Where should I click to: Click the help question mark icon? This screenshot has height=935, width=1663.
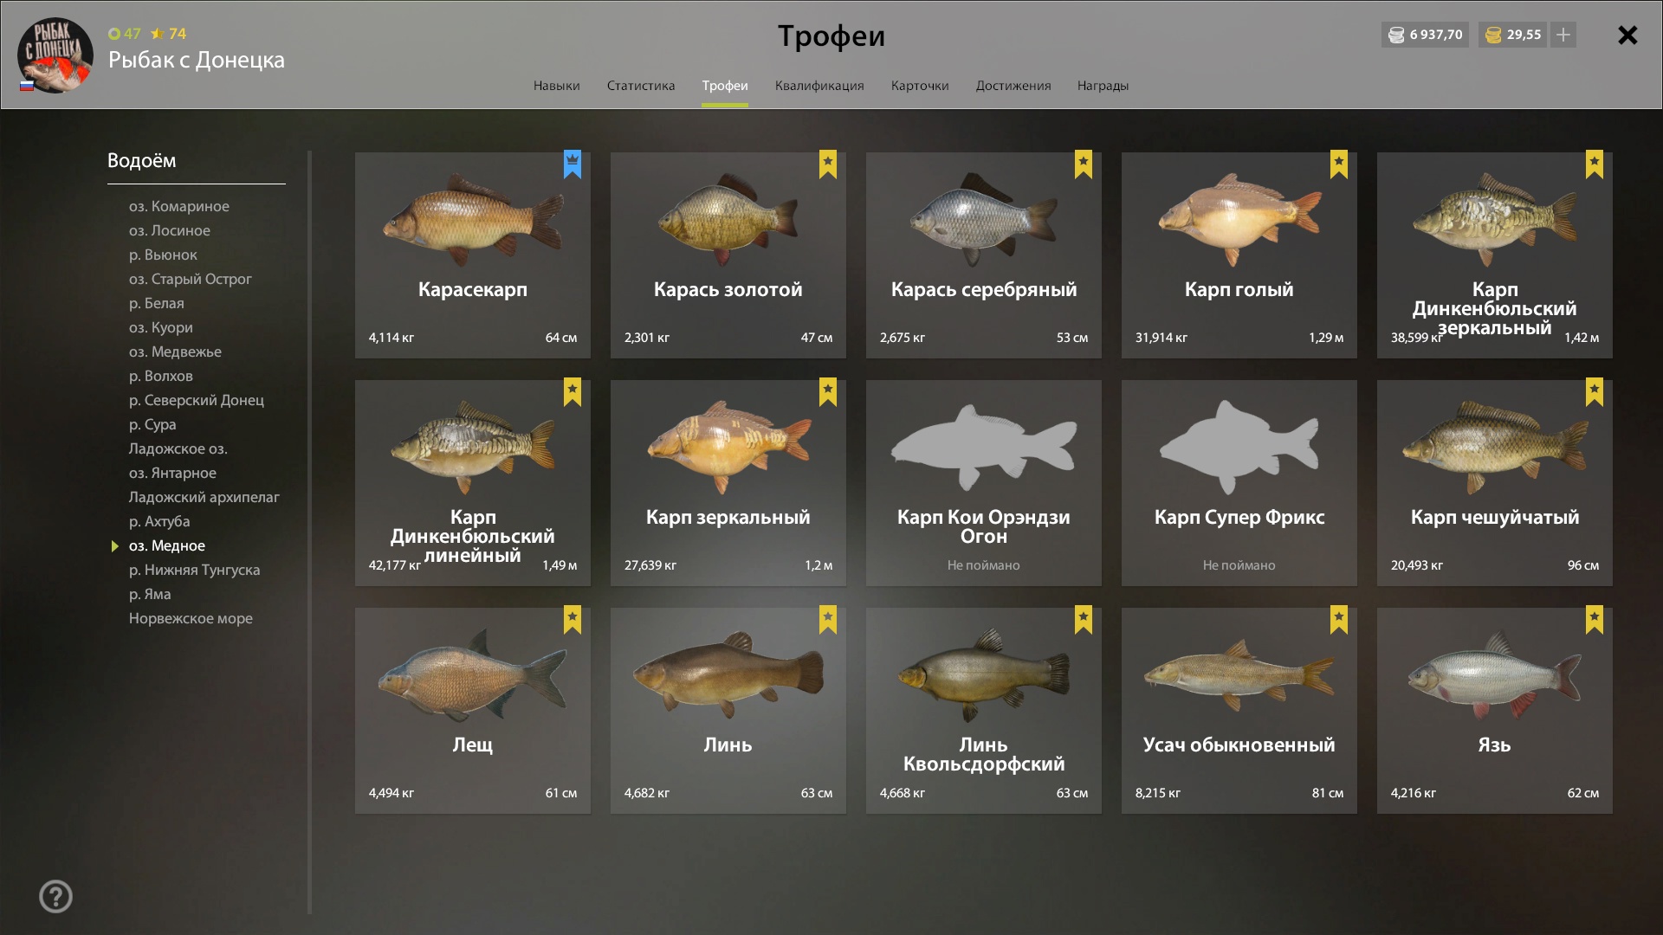click(55, 896)
